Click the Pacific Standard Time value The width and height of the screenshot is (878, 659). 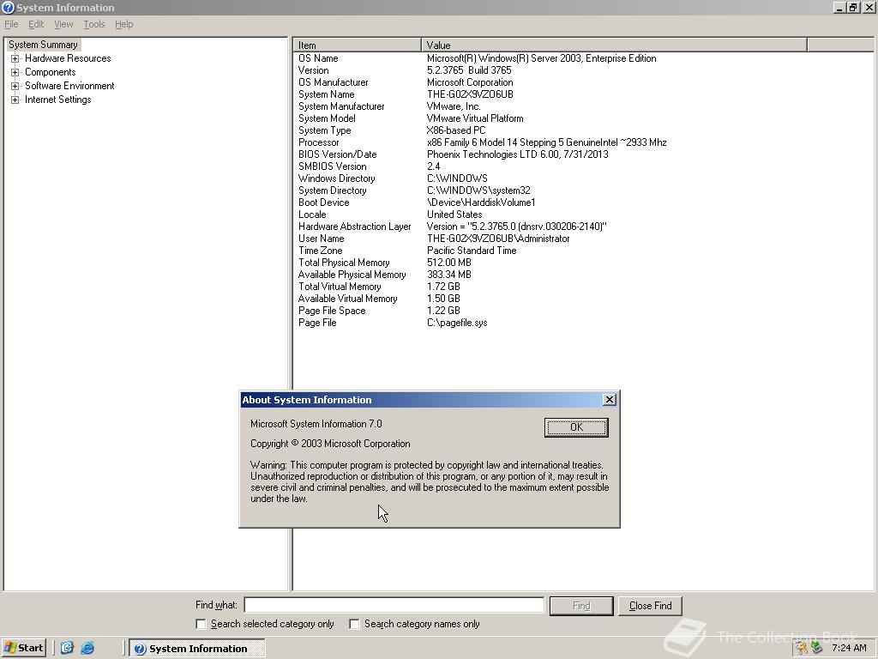[472, 251]
